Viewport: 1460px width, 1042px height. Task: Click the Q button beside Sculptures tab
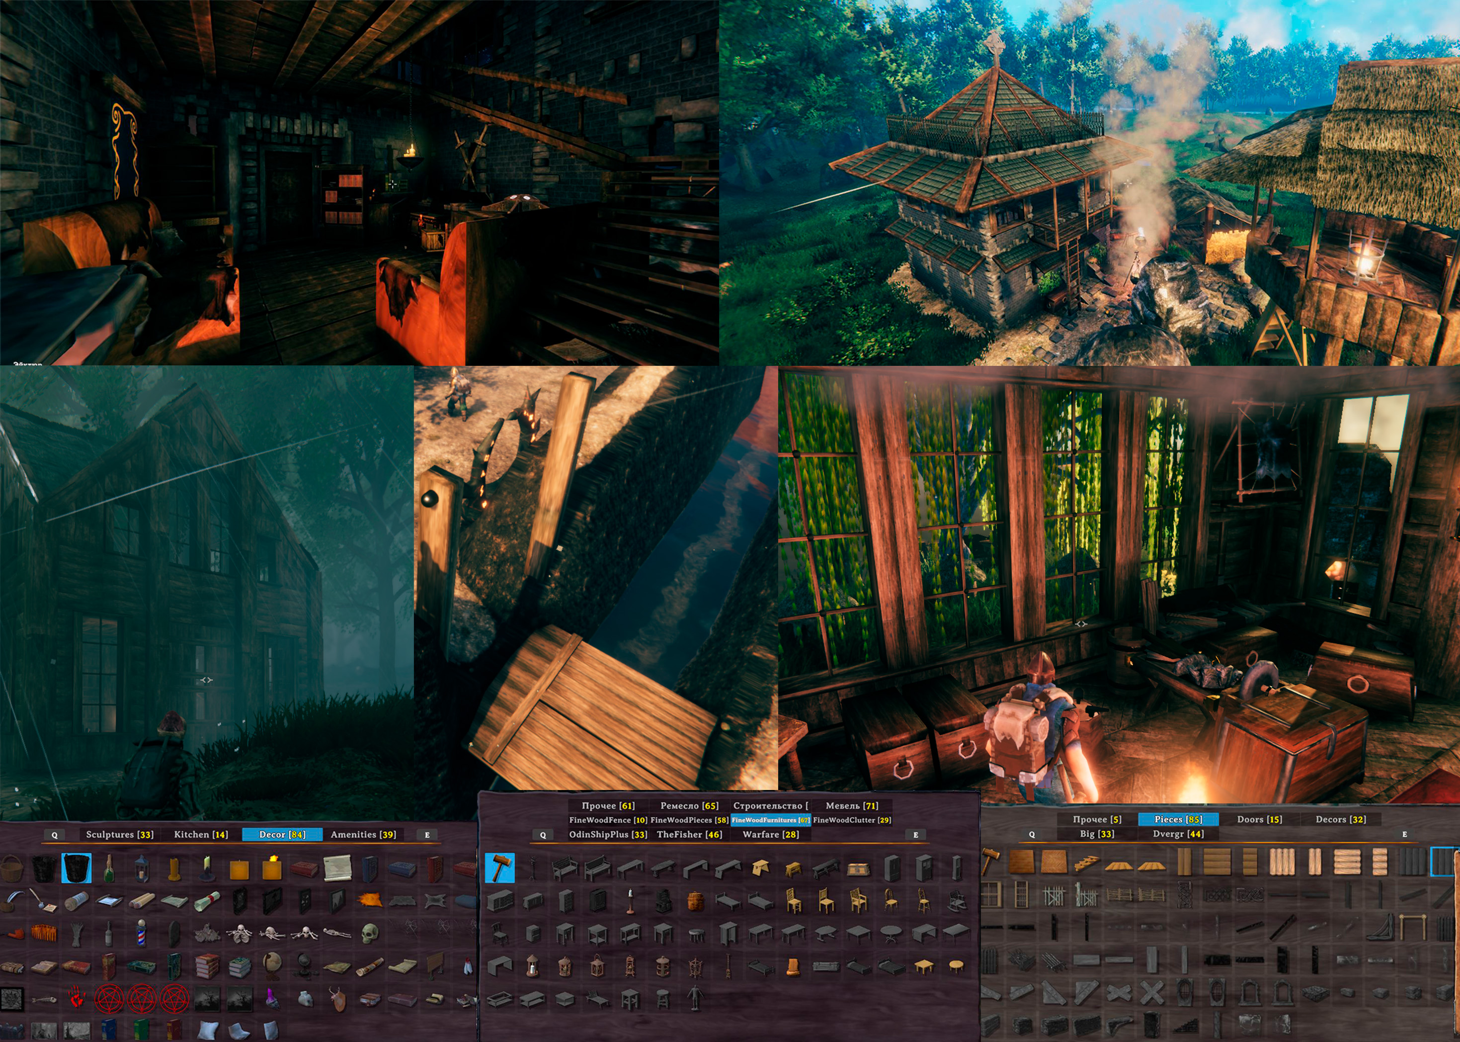[x=55, y=835]
